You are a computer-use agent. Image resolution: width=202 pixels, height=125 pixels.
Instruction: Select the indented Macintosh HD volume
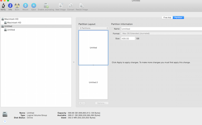36,23
